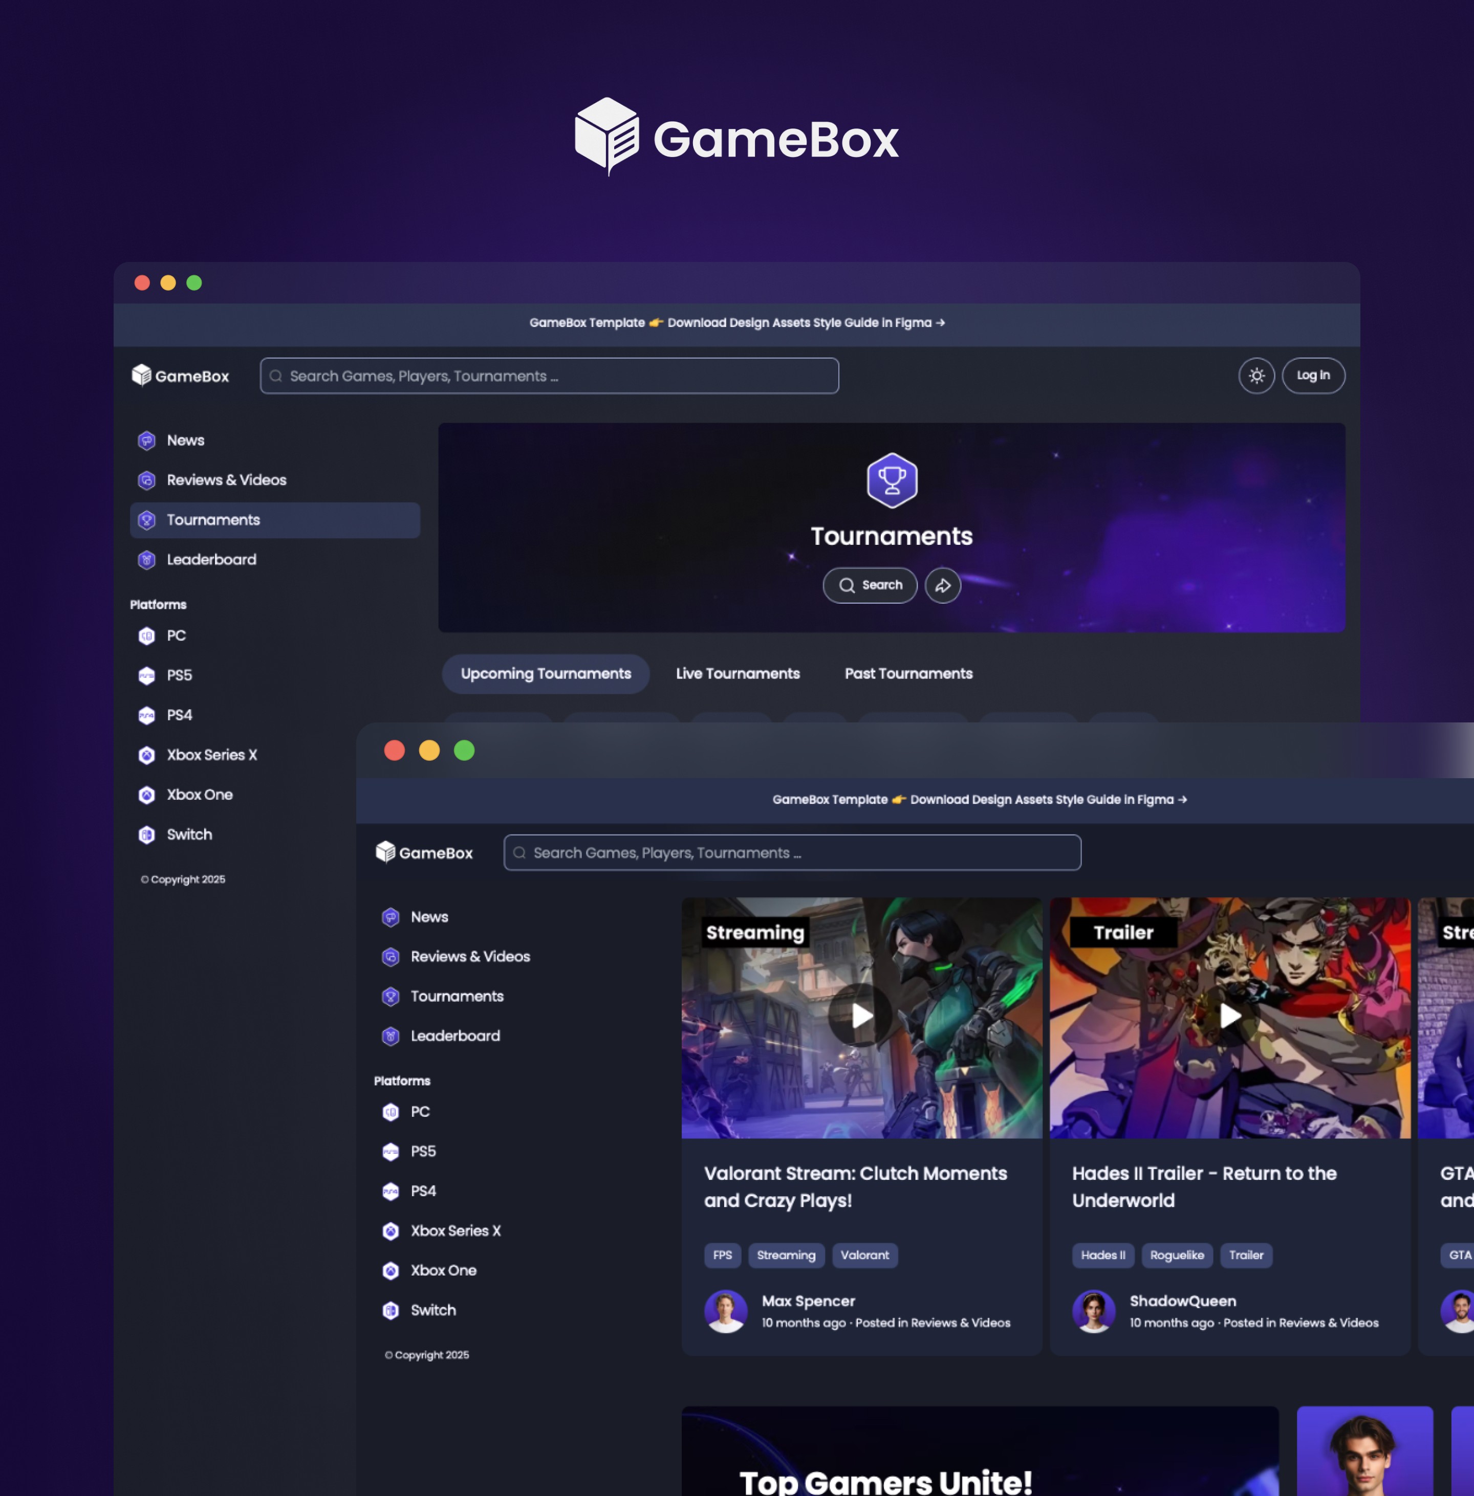Open Leaderboard icon in front window sidebar
The width and height of the screenshot is (1474, 1496).
click(x=390, y=1036)
